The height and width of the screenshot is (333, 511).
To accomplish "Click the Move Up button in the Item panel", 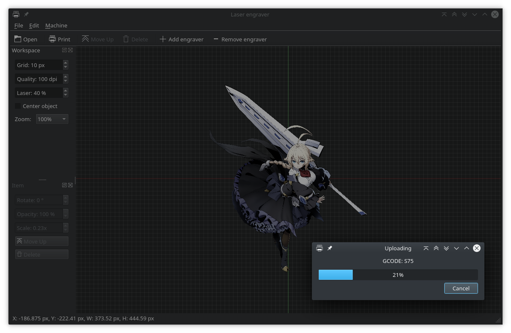I will 42,241.
